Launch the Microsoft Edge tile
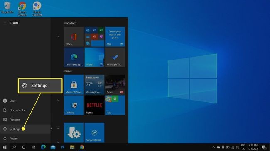 coord(74,57)
